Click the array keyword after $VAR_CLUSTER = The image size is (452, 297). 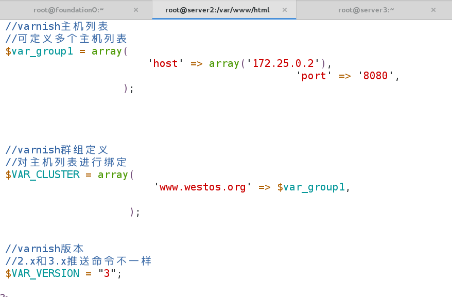[x=113, y=174]
